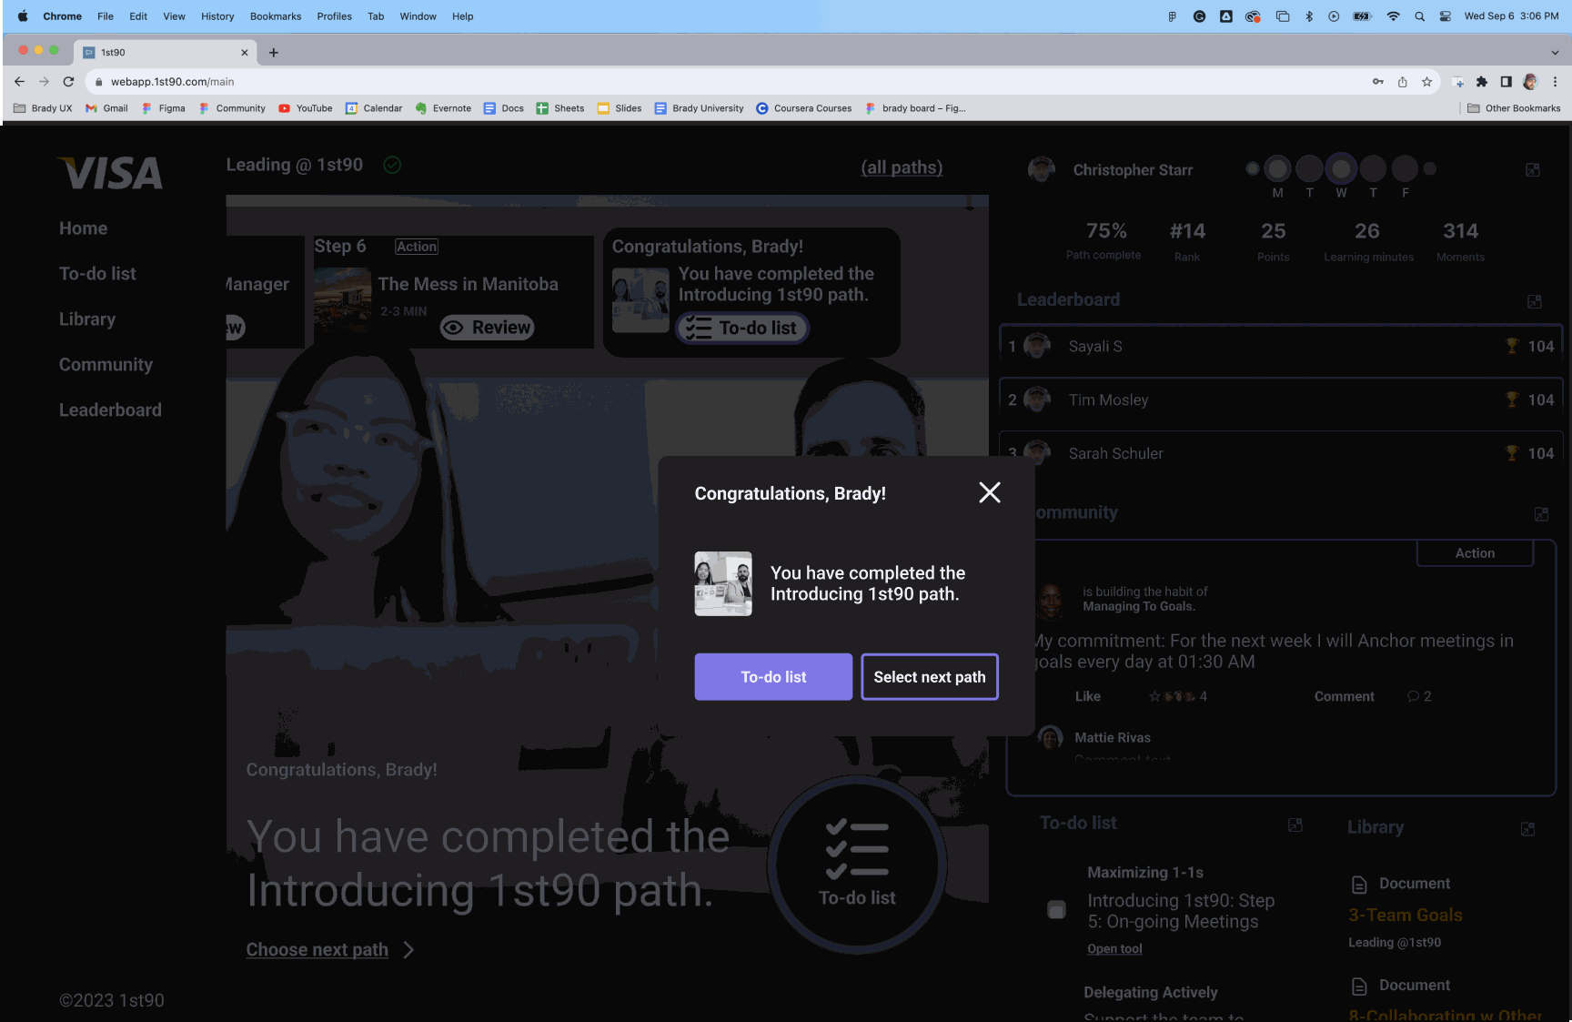
Task: Select Sarah Schuler in the leaderboard
Action: pos(1281,453)
